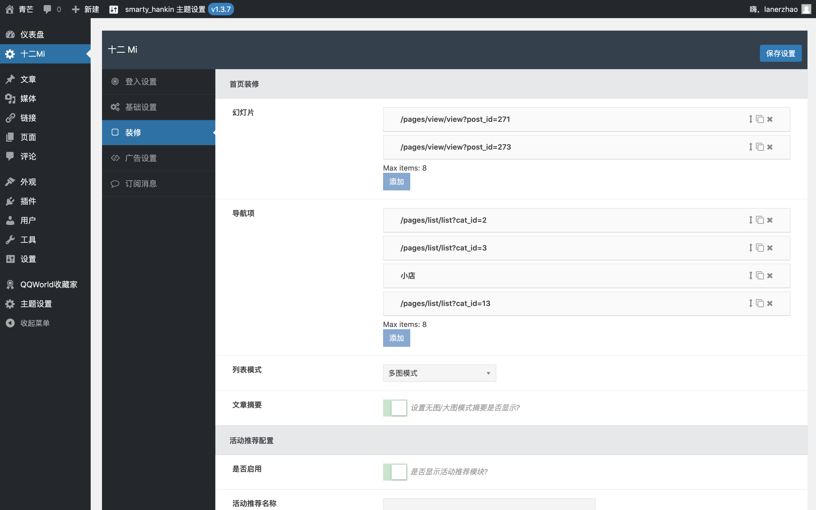
Task: Remove the cat_id=3 navigation item
Action: click(x=770, y=248)
